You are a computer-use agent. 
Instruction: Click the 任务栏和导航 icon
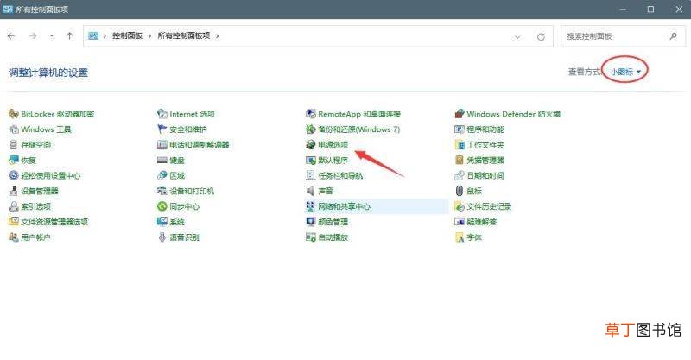point(311,175)
